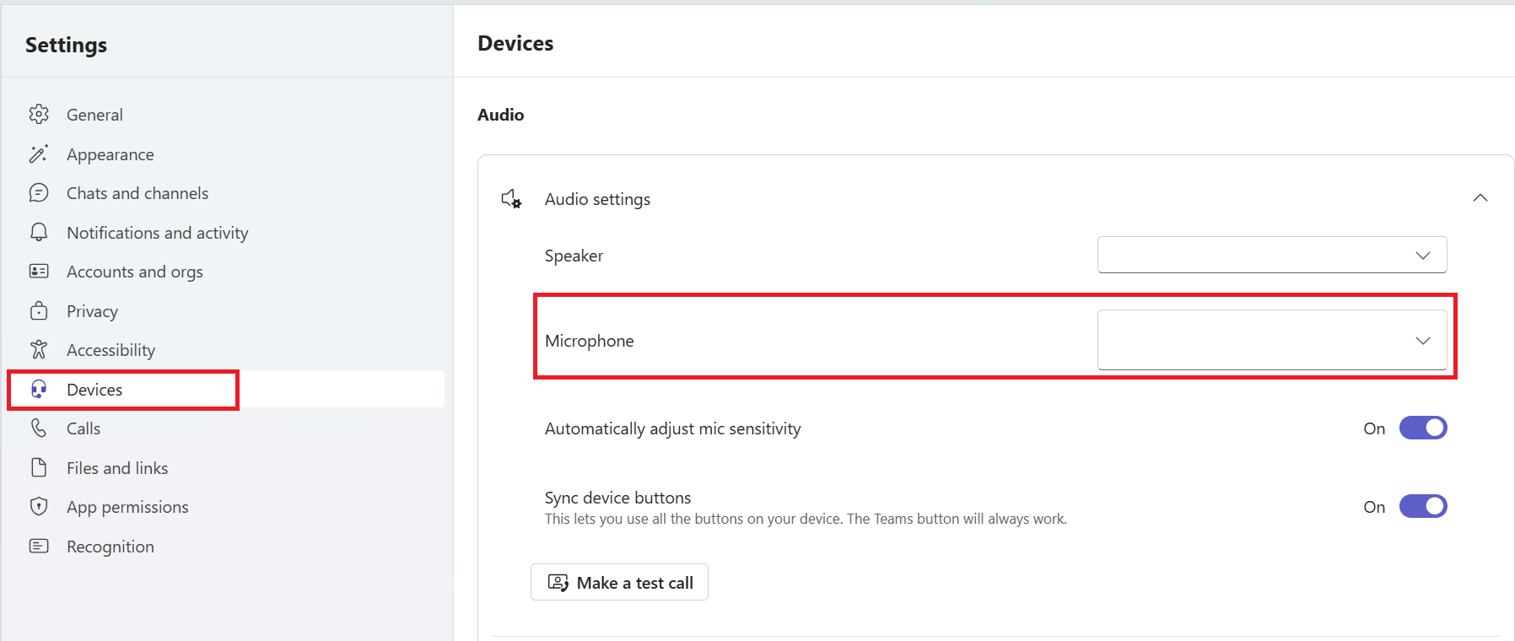Screen dimensions: 1515x641
Task: Open the Privacy lock icon
Action: point(39,310)
